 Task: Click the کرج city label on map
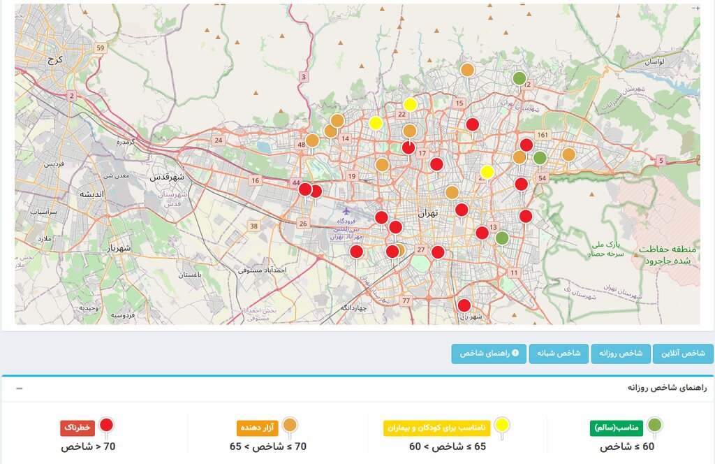55,61
